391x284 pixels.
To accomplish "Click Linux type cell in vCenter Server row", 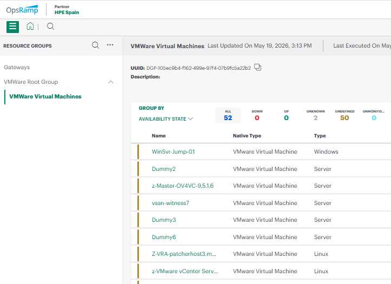I will click(x=321, y=271).
